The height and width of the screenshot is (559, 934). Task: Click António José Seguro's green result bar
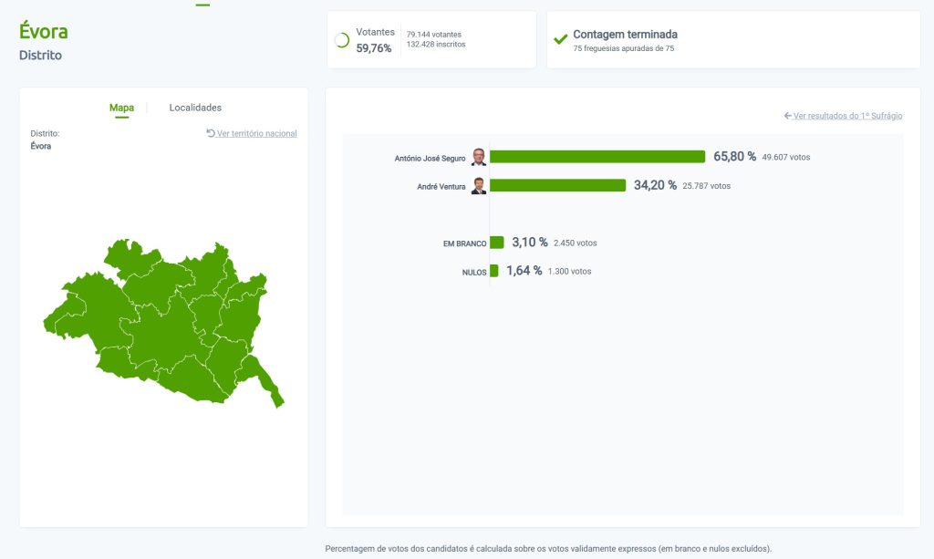click(597, 157)
